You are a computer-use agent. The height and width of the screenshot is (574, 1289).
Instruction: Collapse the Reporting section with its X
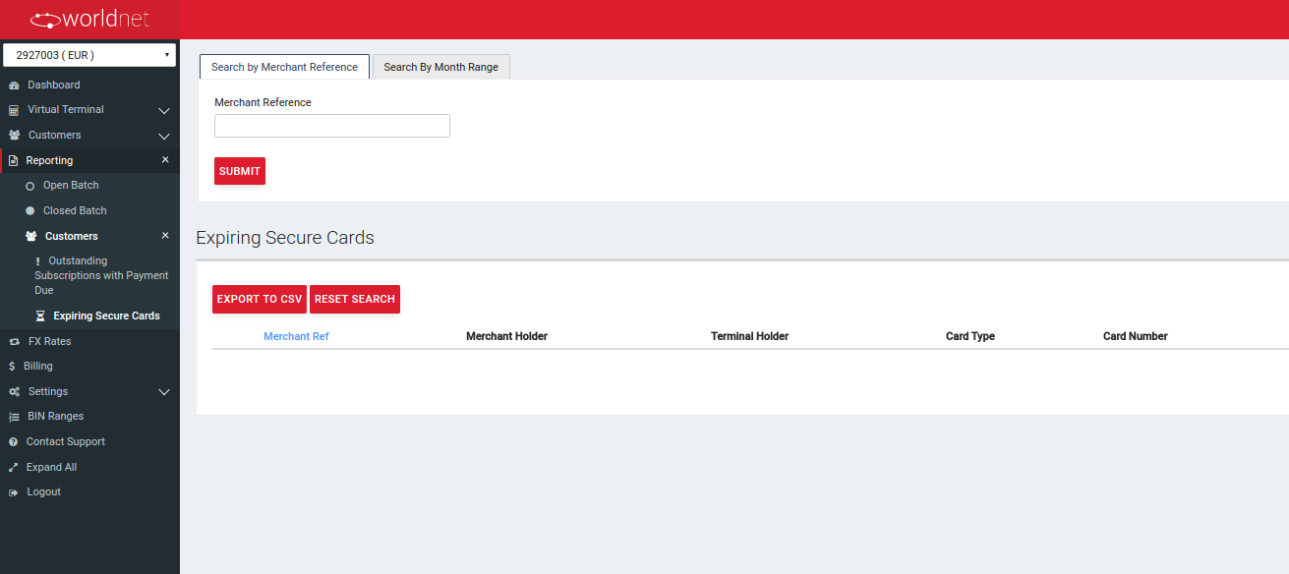click(x=165, y=160)
